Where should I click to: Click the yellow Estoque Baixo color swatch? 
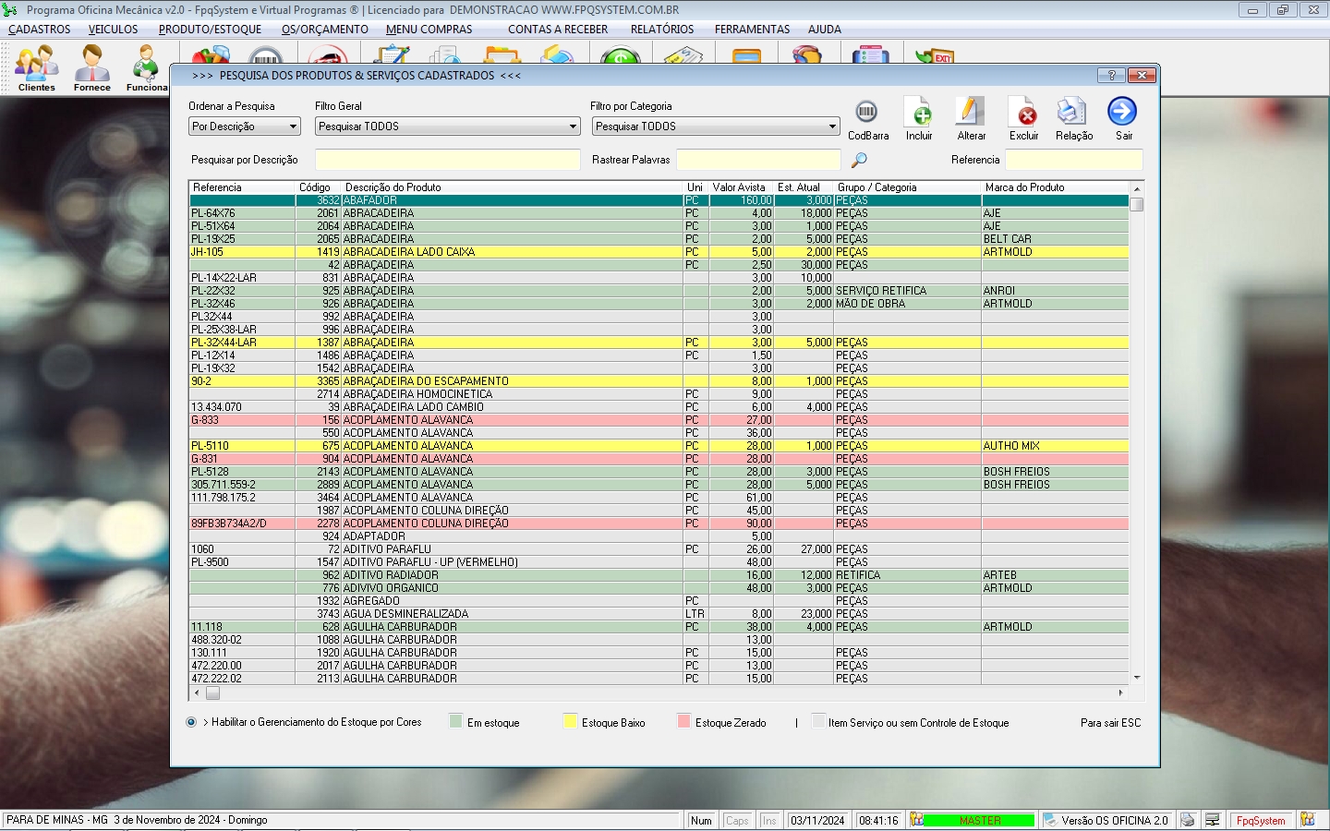tap(570, 722)
